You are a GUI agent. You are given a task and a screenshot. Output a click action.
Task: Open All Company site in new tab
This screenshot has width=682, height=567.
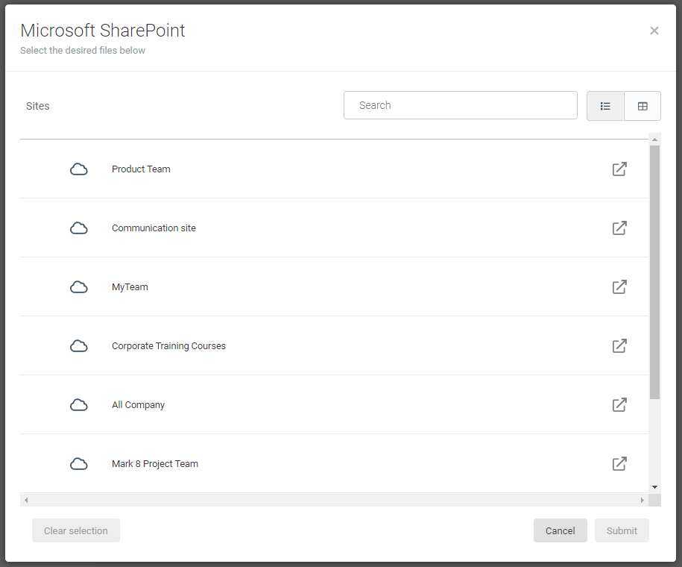(619, 404)
